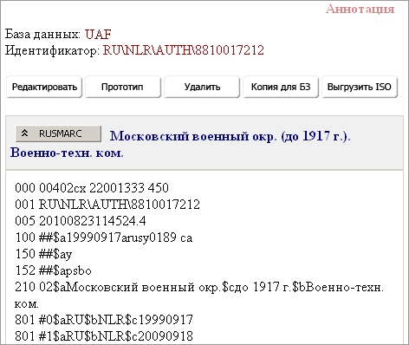Select the red identifier RU\NLR\AUTH\8810017212
The image size is (409, 345).
[184, 50]
